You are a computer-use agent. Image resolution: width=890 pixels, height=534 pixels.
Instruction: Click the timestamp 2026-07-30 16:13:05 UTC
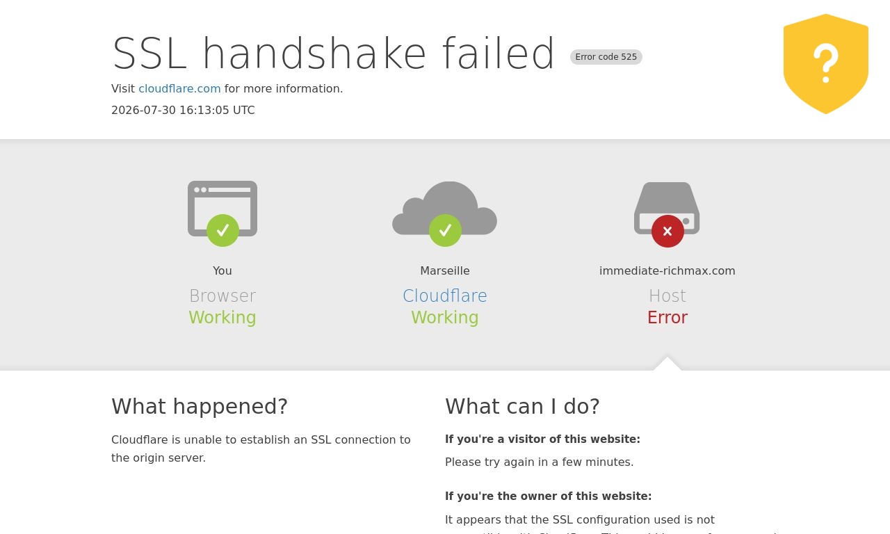click(183, 111)
